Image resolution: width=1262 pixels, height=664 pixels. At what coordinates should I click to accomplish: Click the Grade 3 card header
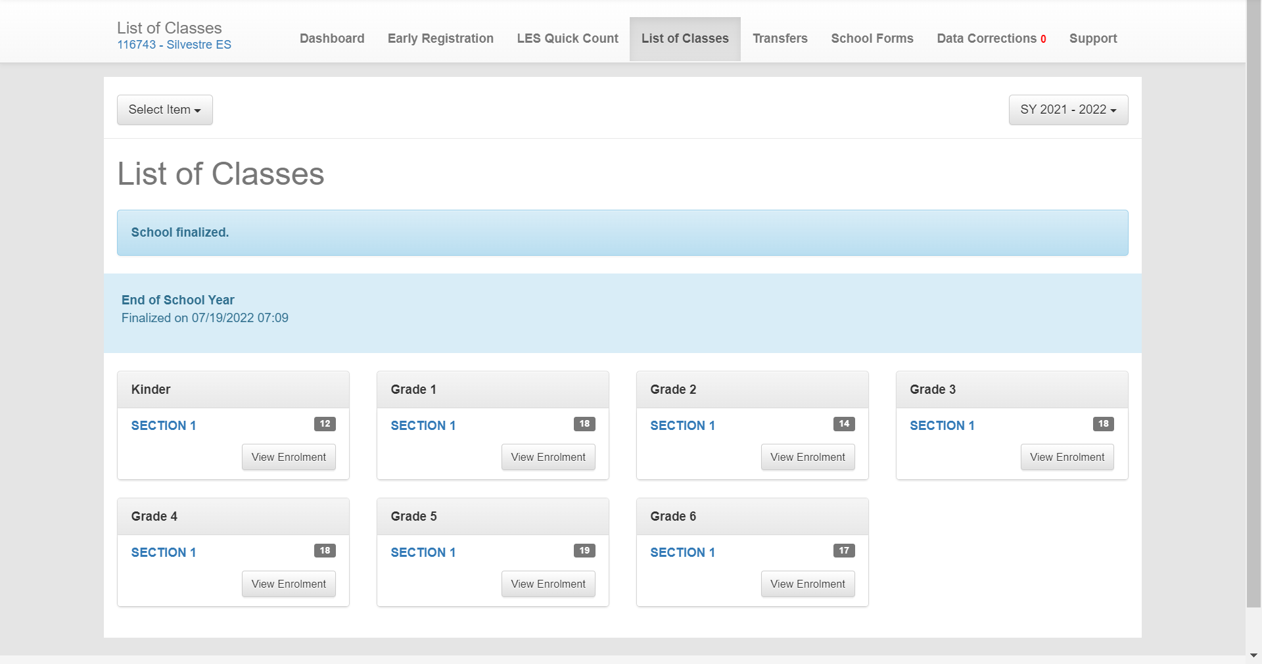pyautogui.click(x=1012, y=390)
